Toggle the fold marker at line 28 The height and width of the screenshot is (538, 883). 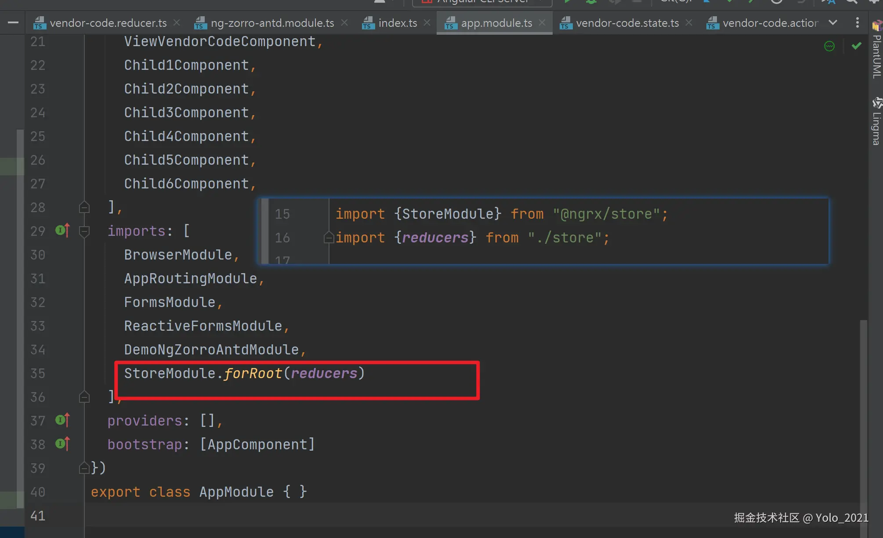click(84, 207)
